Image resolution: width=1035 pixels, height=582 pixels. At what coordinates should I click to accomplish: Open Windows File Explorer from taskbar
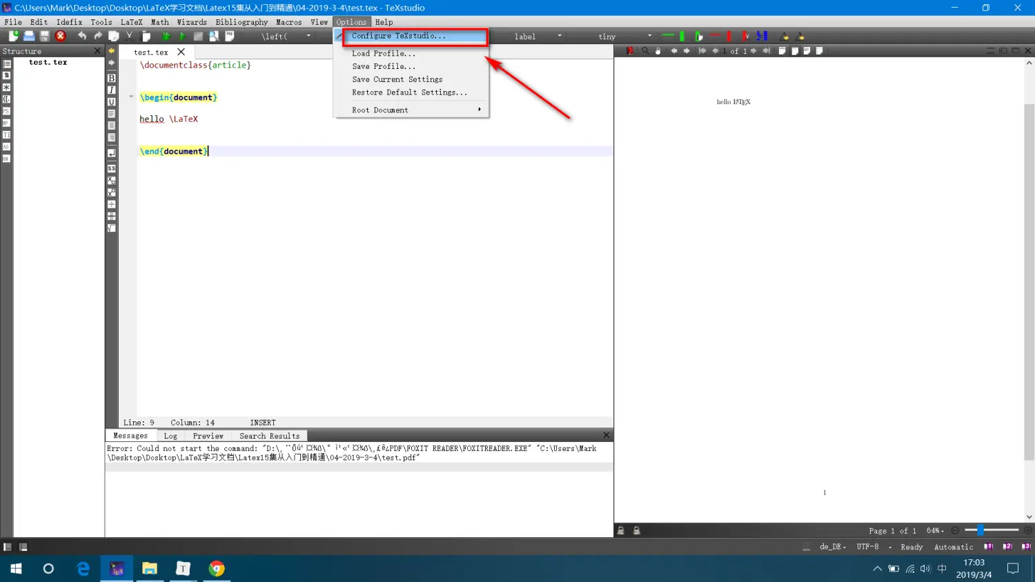(x=150, y=568)
